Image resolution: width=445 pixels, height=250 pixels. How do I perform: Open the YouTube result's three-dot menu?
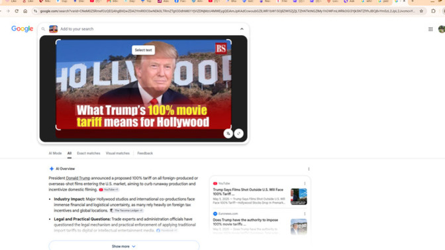[305, 183]
